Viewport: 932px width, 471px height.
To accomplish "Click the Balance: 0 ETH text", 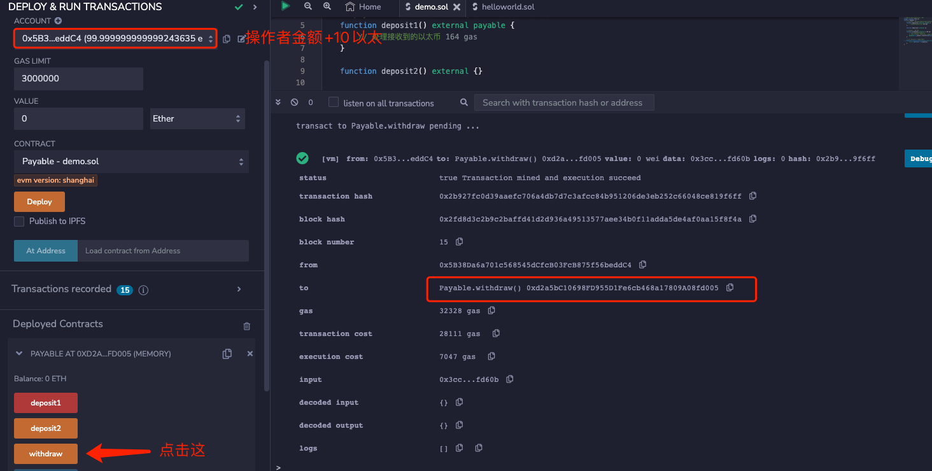I will click(x=40, y=379).
